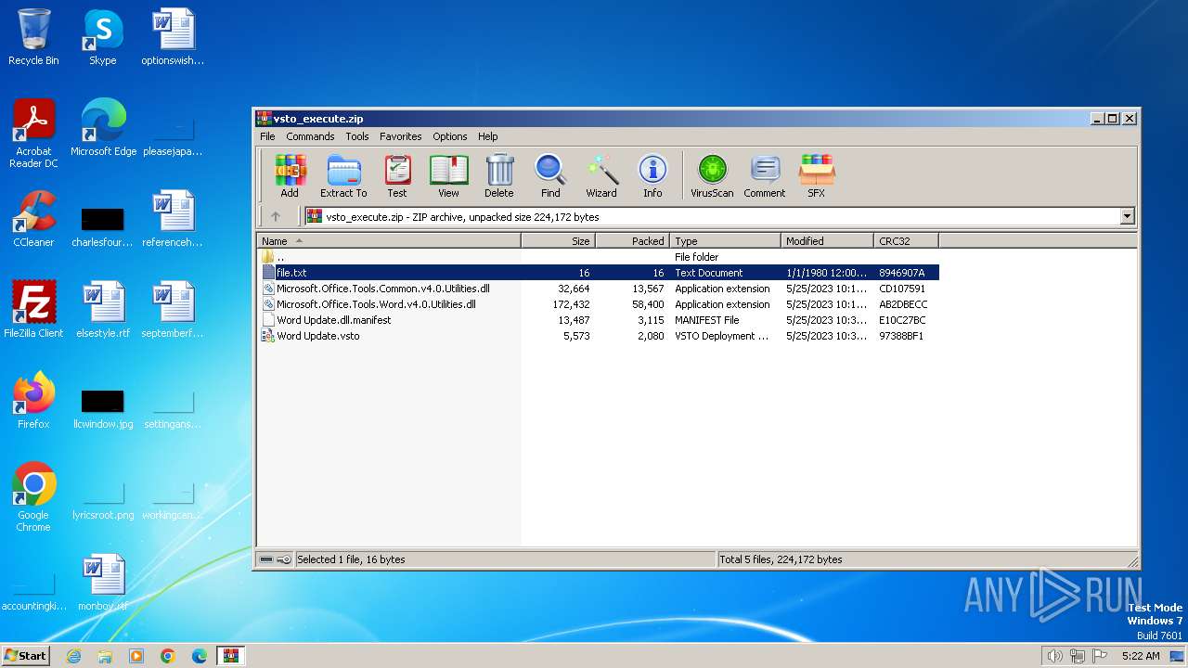Open the View toolbar button
1188x668 pixels.
448,176
